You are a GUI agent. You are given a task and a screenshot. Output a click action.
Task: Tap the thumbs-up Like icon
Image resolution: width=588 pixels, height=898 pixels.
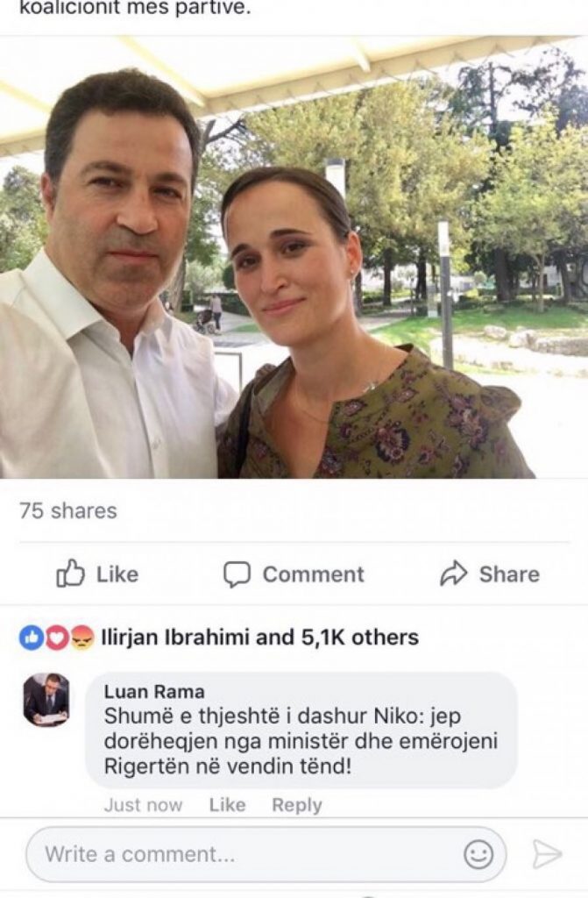point(70,574)
